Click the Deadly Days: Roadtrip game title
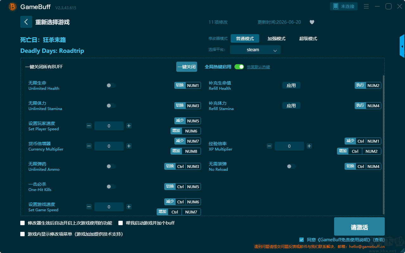405x253 pixels. coord(52,51)
